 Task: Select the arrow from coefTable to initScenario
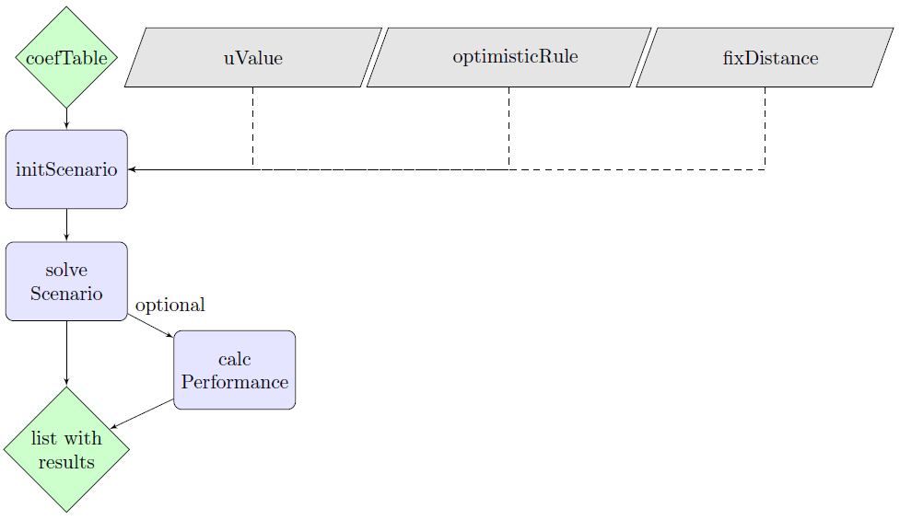click(x=66, y=119)
